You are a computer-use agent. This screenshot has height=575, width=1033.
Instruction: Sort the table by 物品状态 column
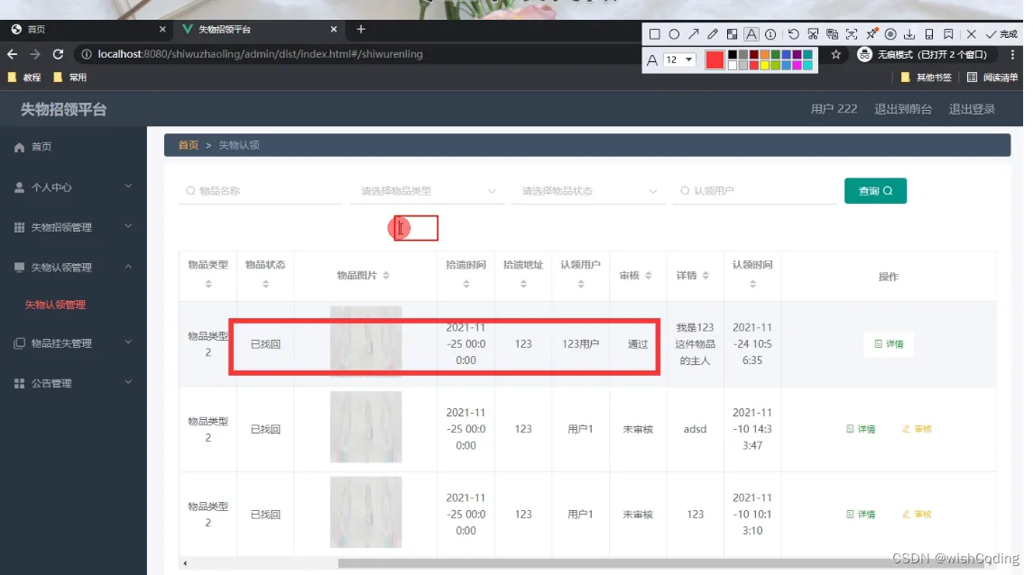pyautogui.click(x=265, y=284)
